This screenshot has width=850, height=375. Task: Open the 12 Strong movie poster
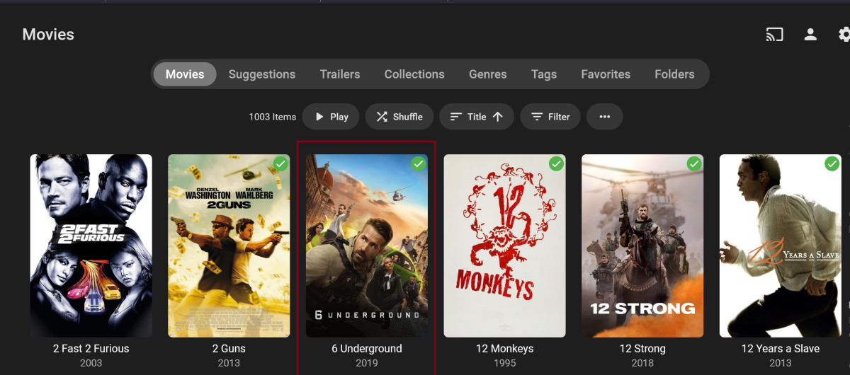tap(642, 246)
